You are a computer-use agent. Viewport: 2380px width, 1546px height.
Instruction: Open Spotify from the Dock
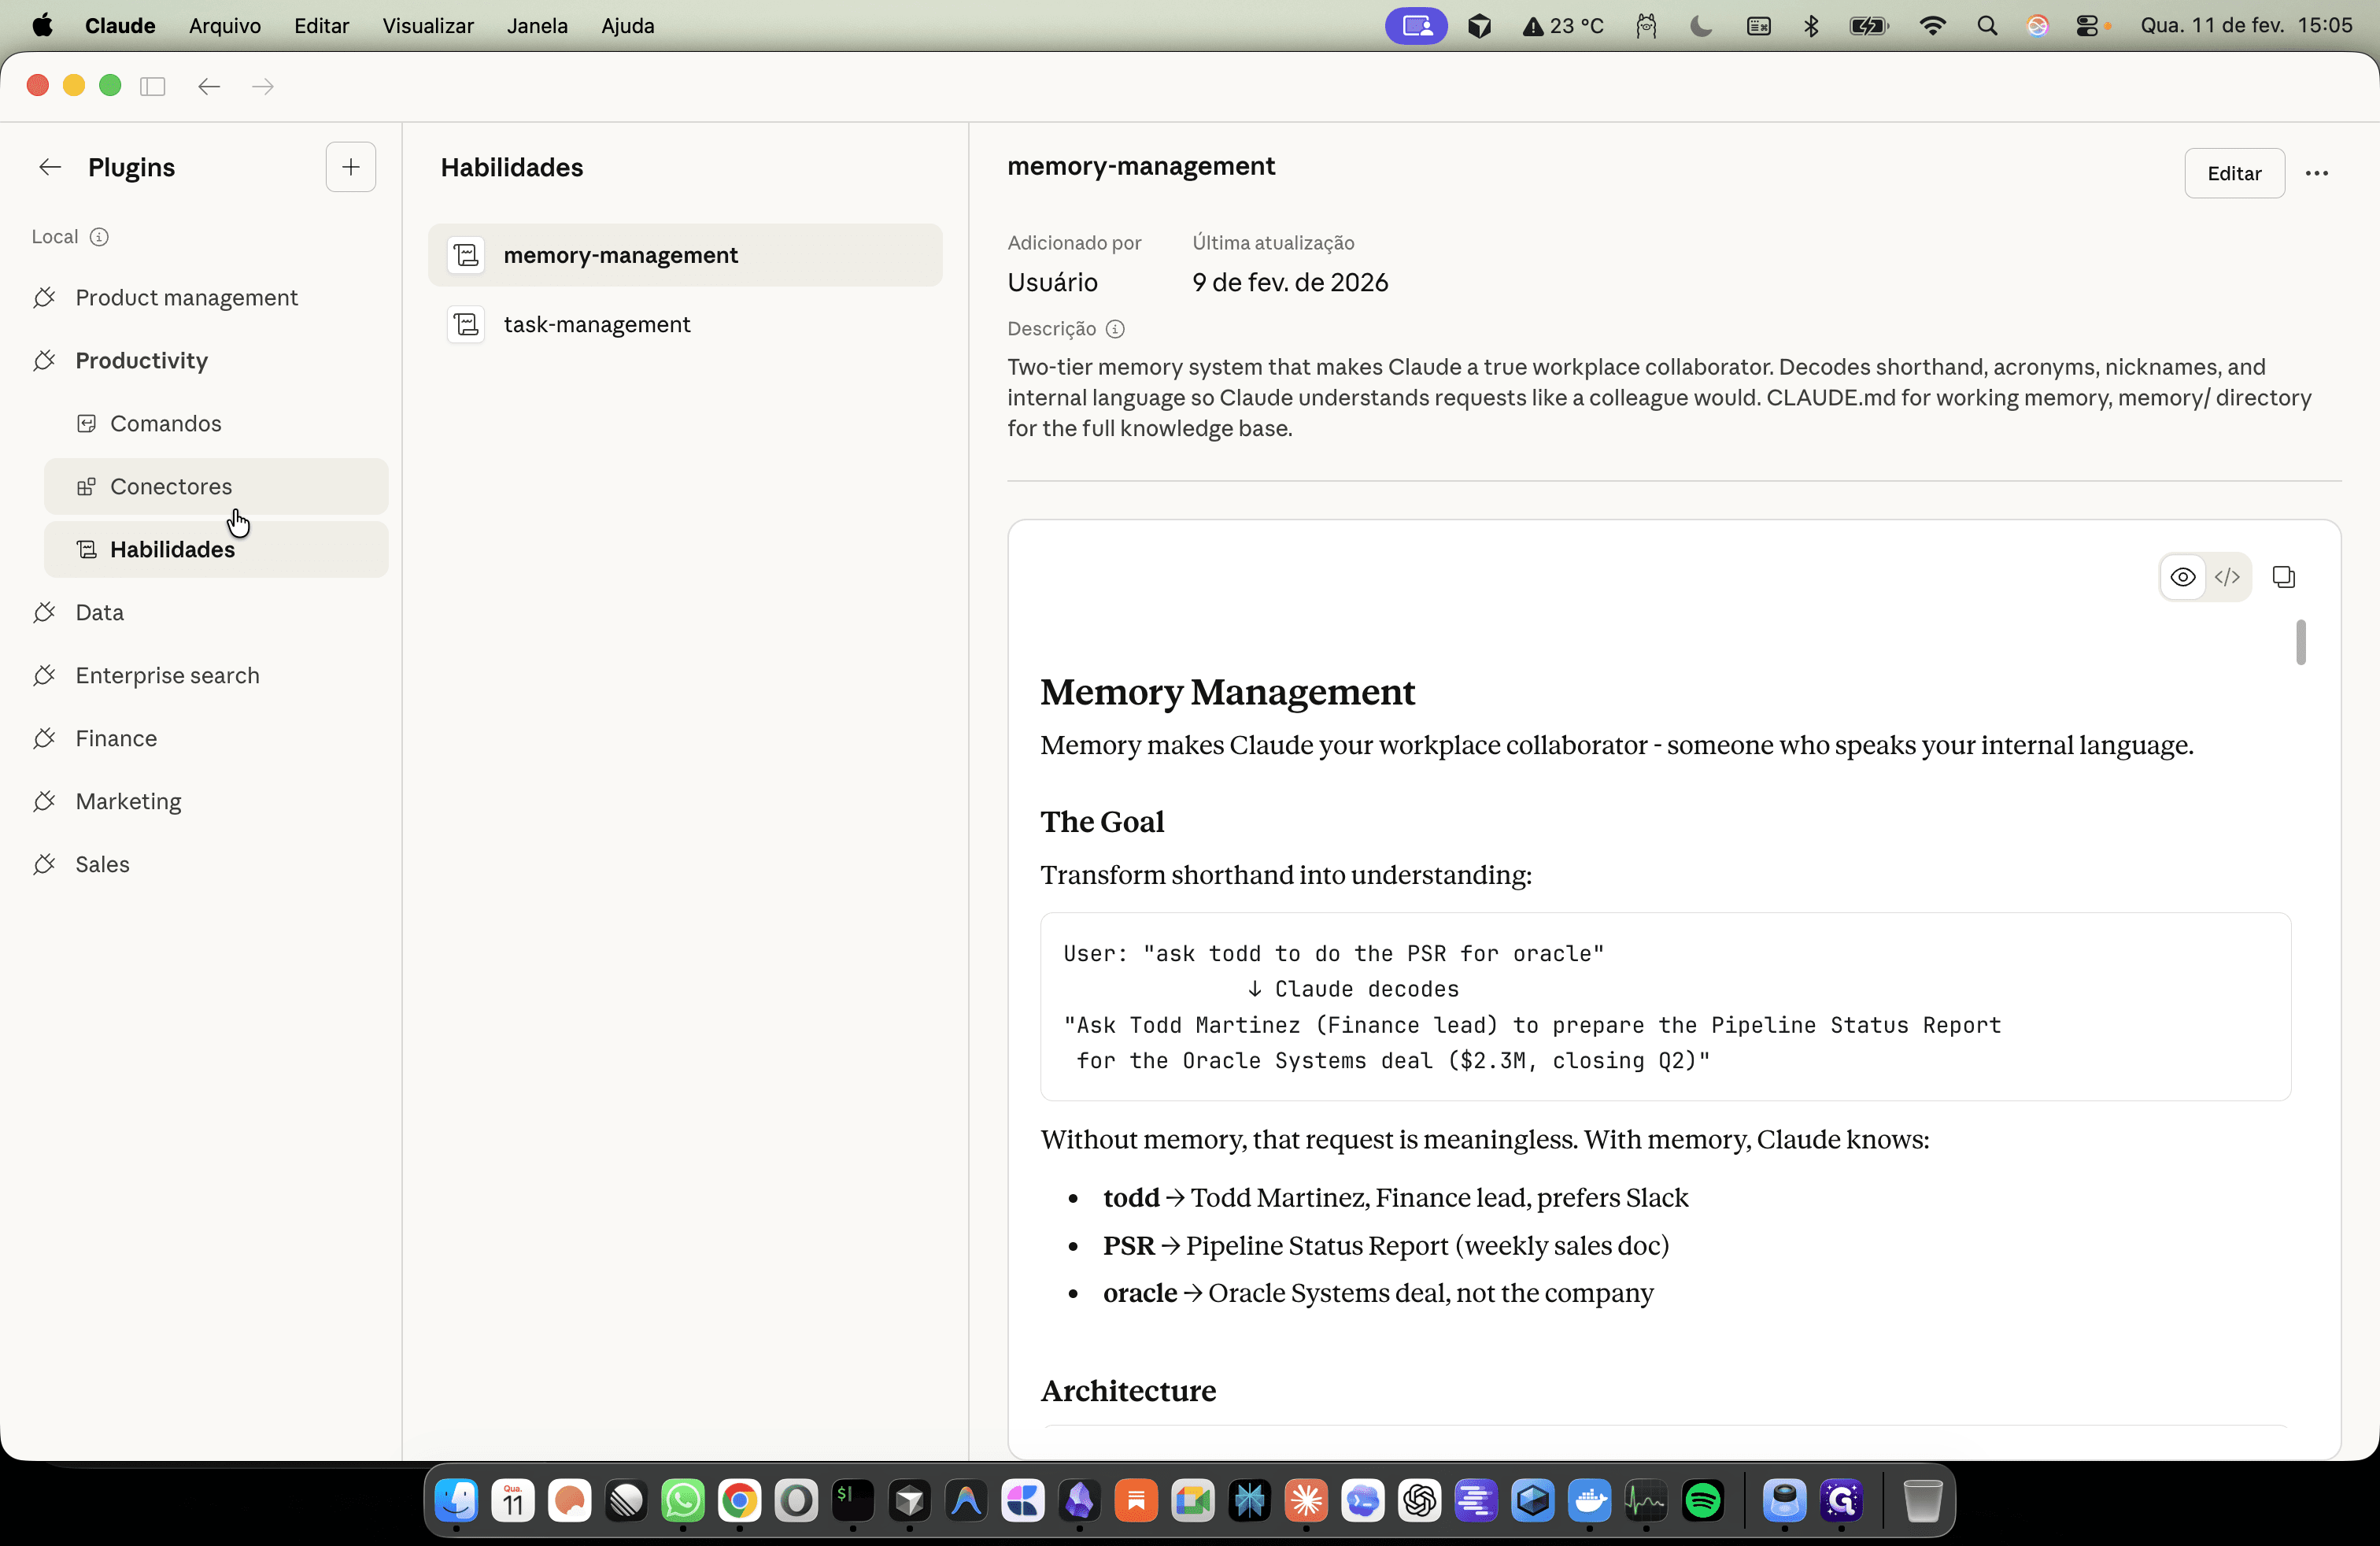point(1703,1500)
